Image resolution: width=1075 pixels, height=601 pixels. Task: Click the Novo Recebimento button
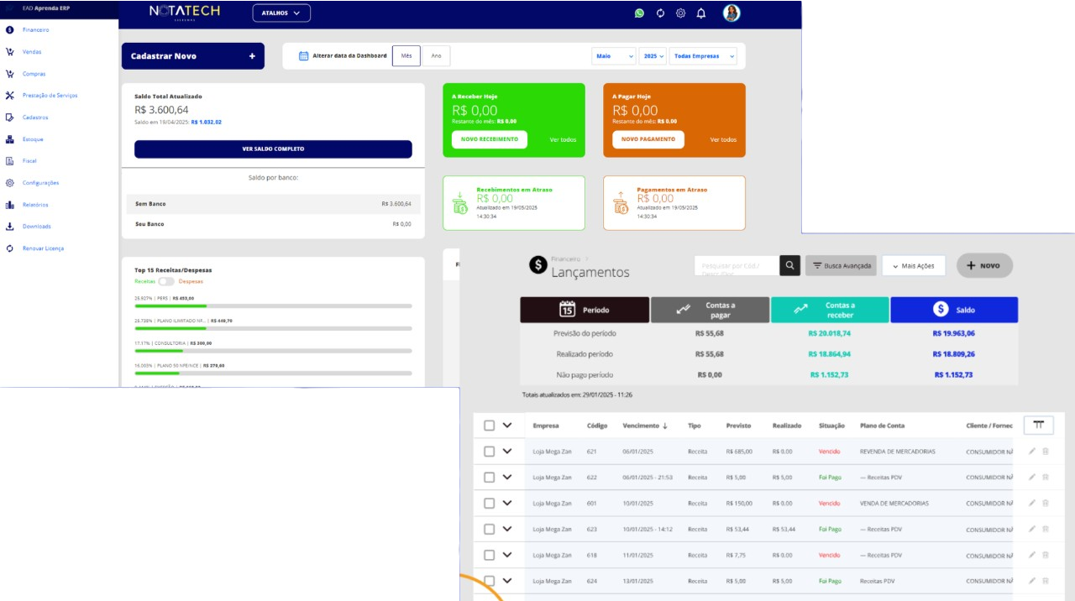tap(489, 139)
